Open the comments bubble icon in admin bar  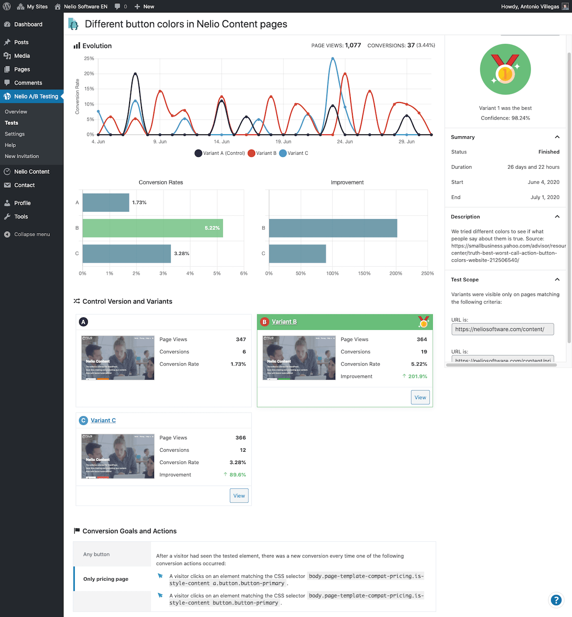[118, 7]
